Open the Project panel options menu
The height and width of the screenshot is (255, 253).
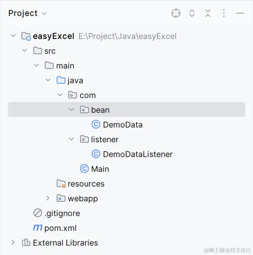(x=224, y=13)
